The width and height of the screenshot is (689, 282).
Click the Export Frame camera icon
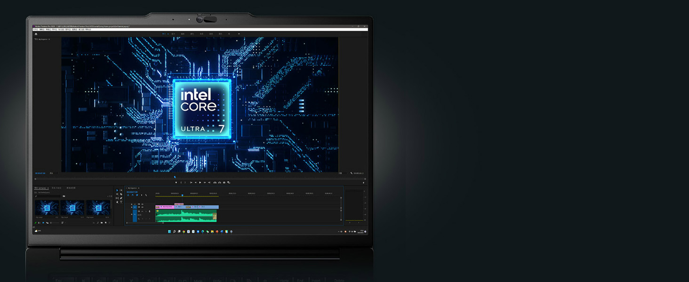coord(224,182)
